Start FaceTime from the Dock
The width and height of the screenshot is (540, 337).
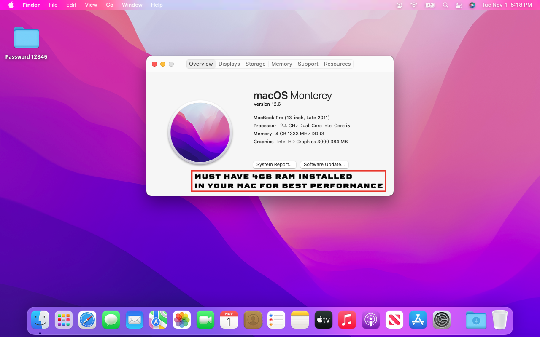[205, 320]
